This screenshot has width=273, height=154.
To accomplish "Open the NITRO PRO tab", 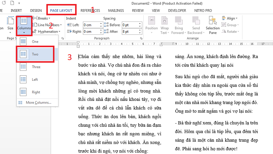I will pos(203,11).
